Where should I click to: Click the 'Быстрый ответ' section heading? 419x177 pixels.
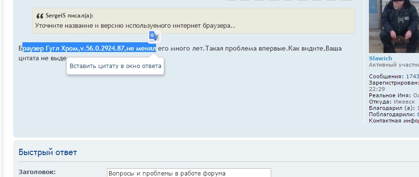click(48, 152)
